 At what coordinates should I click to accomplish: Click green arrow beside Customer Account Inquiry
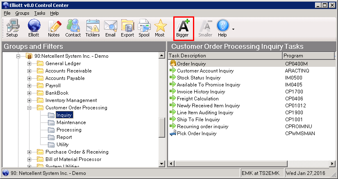[x=172, y=70]
